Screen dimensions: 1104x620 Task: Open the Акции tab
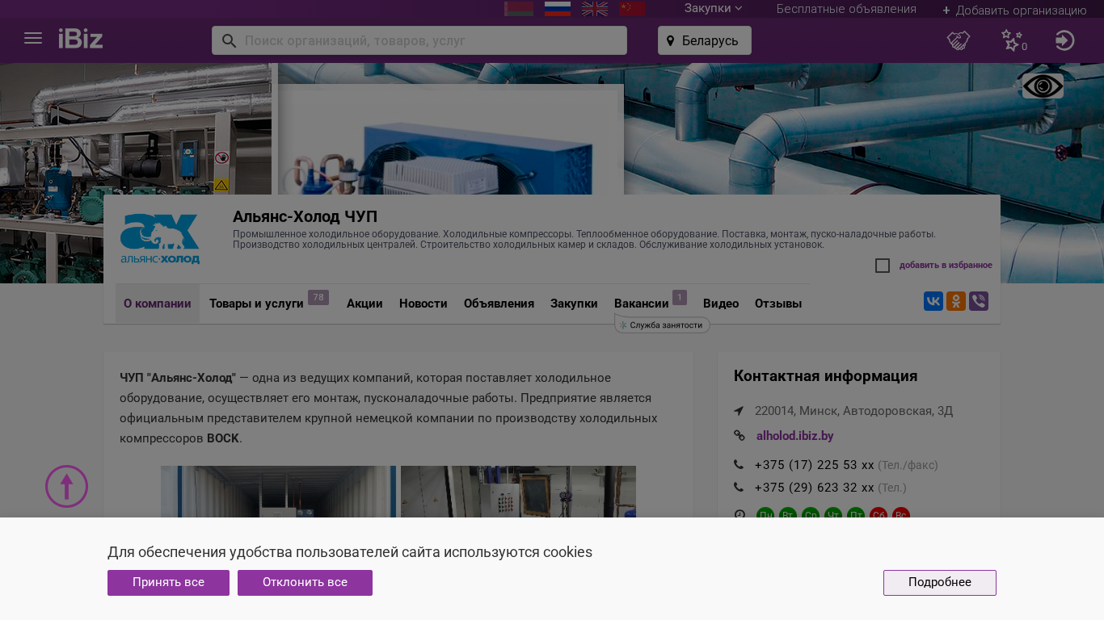tap(364, 304)
